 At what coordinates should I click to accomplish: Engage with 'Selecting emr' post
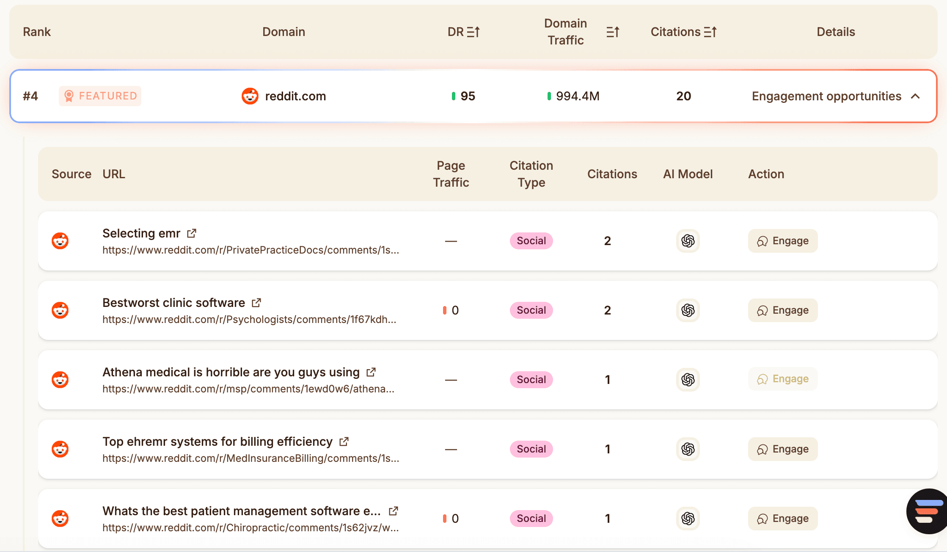(x=783, y=241)
